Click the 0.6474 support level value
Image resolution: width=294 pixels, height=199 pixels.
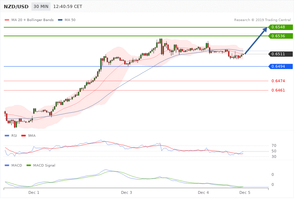tap(278, 81)
